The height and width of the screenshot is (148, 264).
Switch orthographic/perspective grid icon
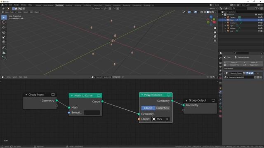215,41
